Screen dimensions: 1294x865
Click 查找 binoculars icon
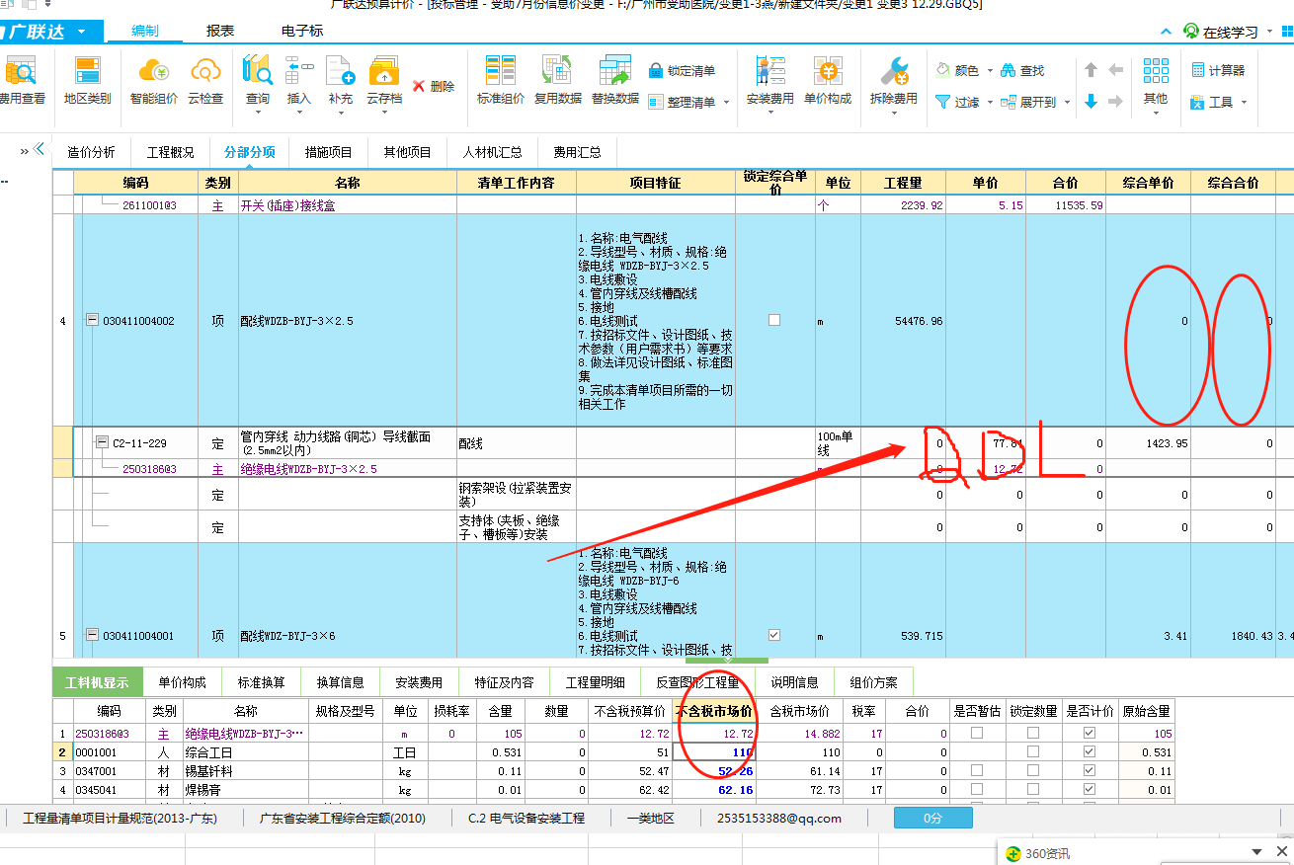(x=1008, y=71)
